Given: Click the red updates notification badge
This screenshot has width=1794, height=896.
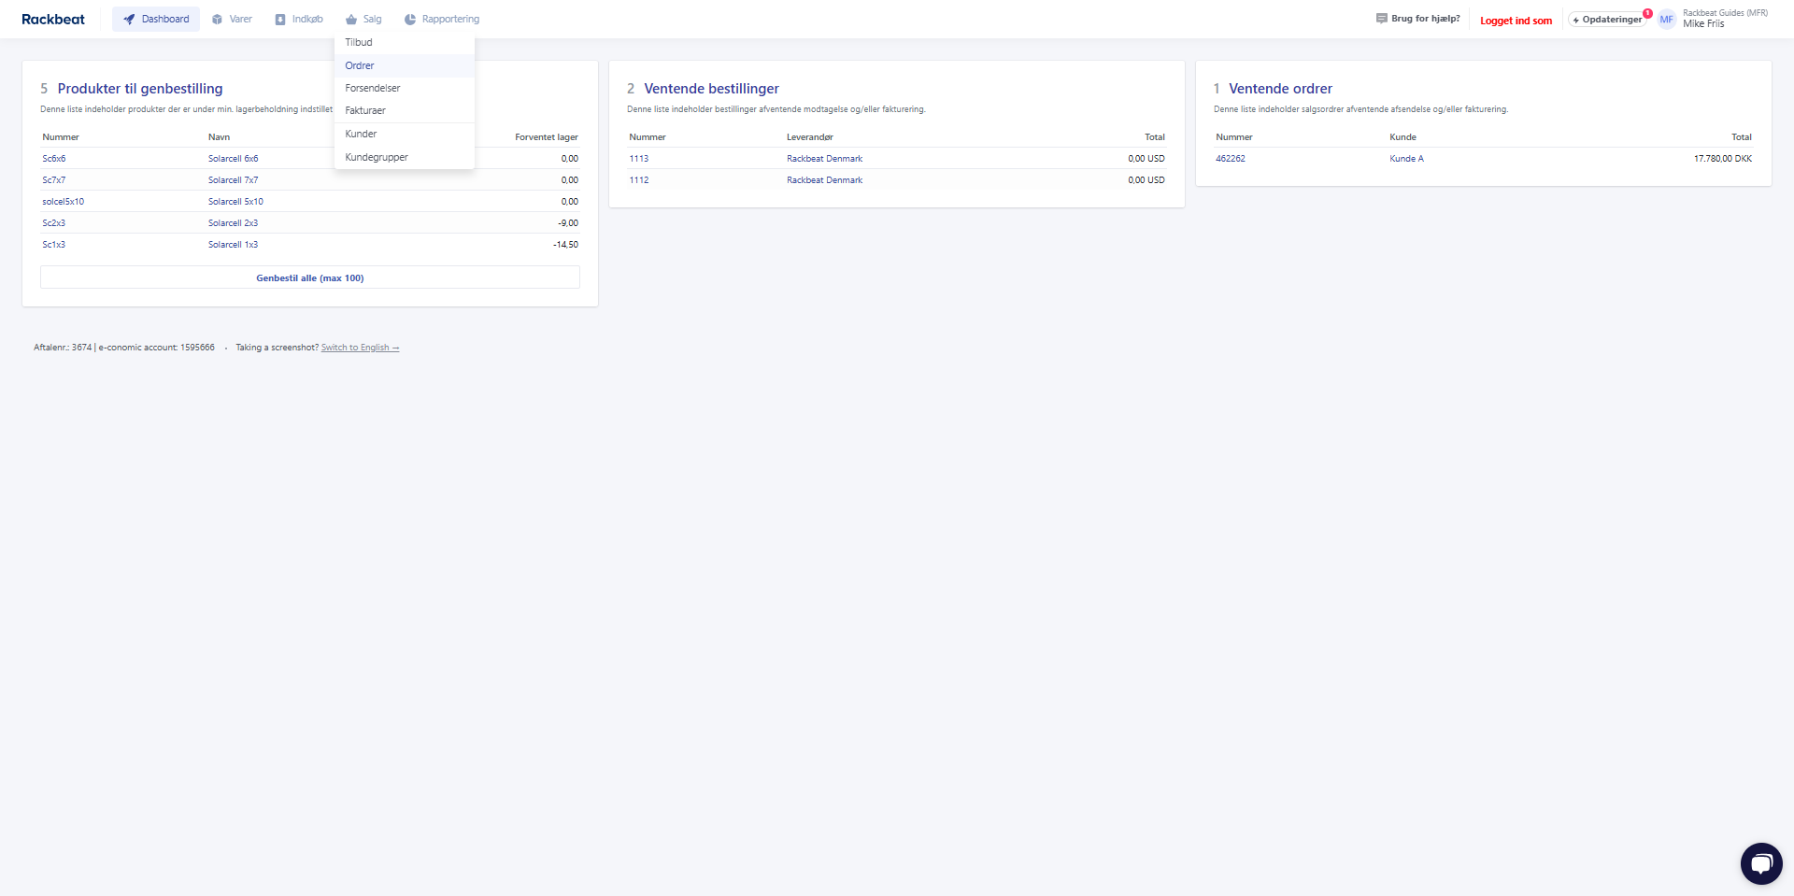Looking at the screenshot, I should pos(1647,13).
